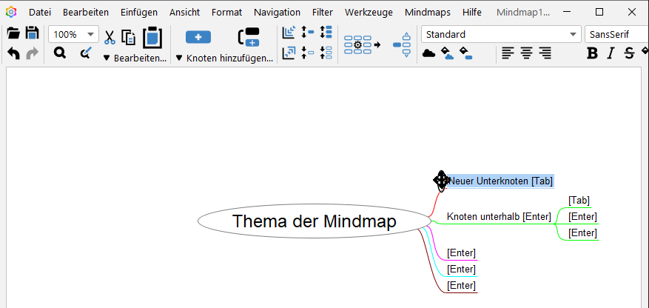Fold one node with inward arrows icon

pos(308,53)
